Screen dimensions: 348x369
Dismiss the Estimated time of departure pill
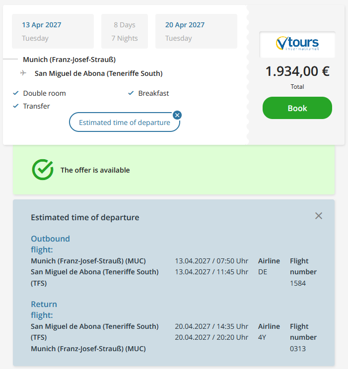point(177,115)
